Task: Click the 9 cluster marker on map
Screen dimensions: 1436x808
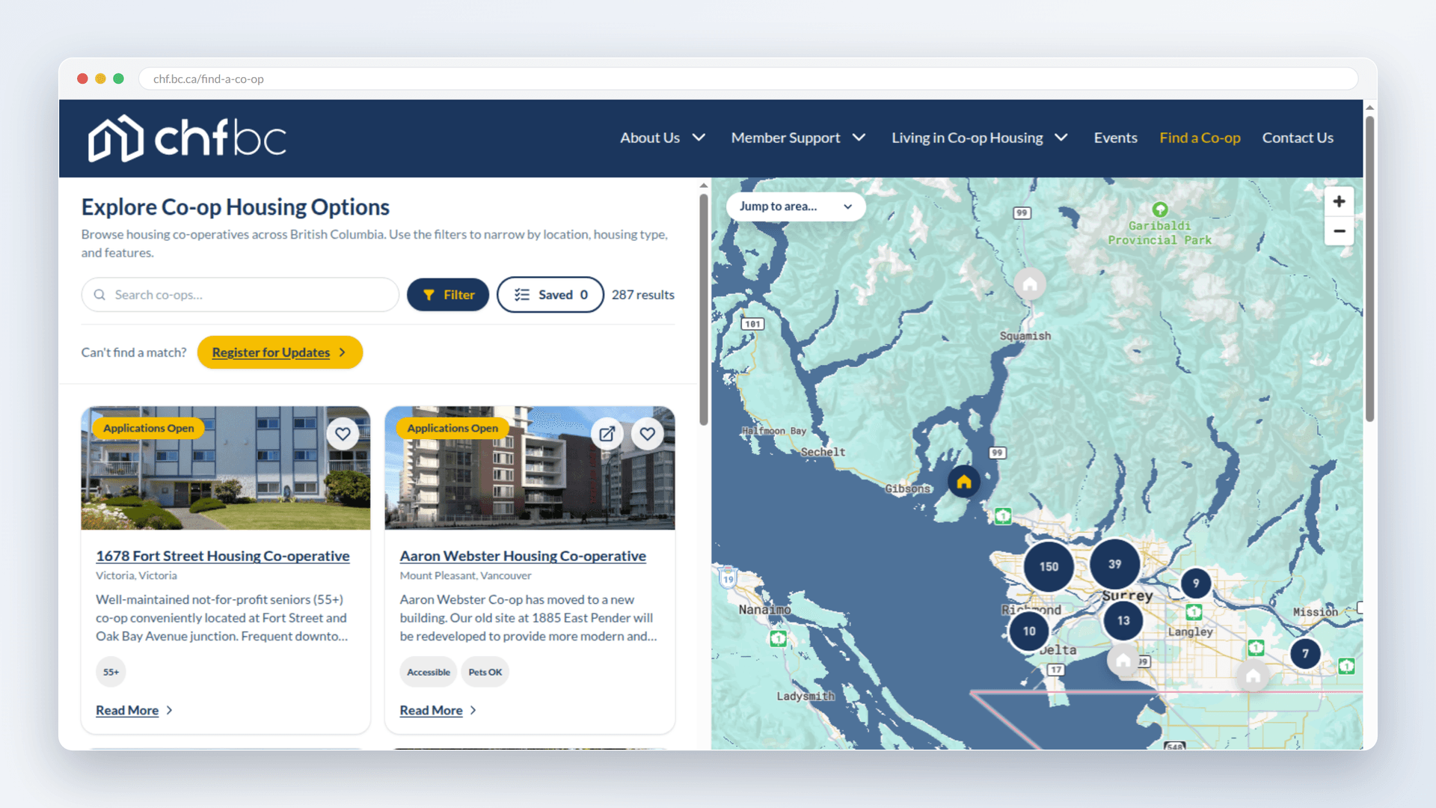Action: point(1196,583)
